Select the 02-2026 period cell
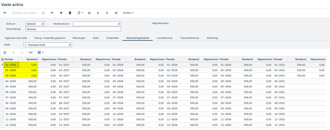The height and width of the screenshot is (130, 330). click(x=11, y=70)
